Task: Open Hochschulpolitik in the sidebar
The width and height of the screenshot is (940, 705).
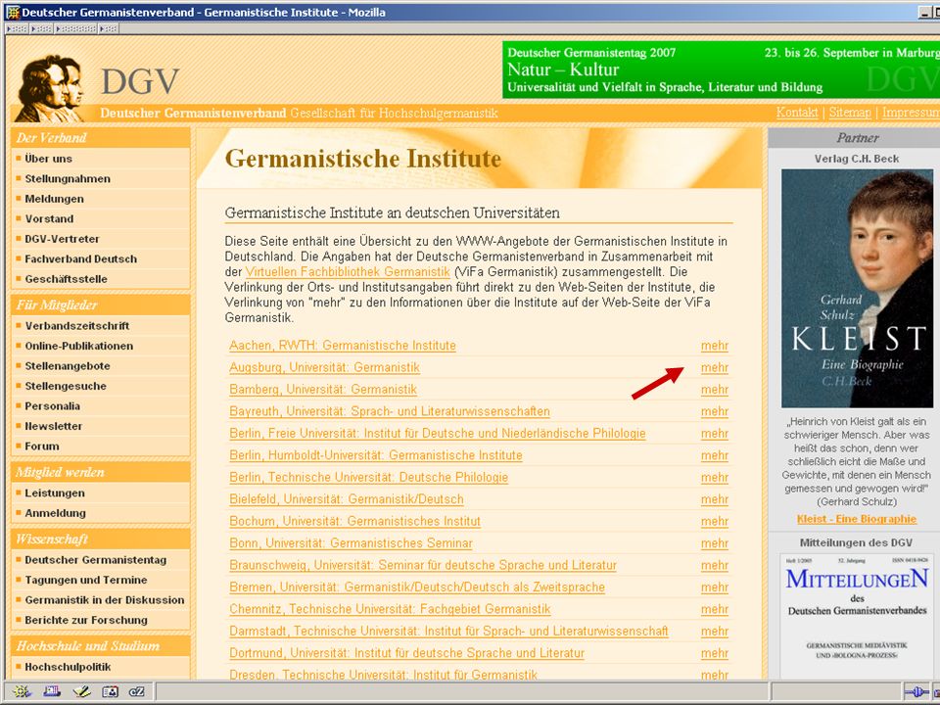Action: coord(68,667)
